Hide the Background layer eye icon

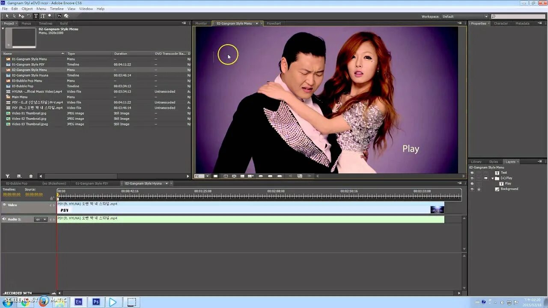click(x=472, y=189)
